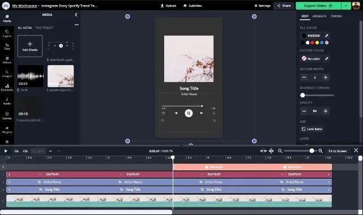363x215 pixels.
Task: Toggle Lock Ratio for size
Action: point(312,129)
